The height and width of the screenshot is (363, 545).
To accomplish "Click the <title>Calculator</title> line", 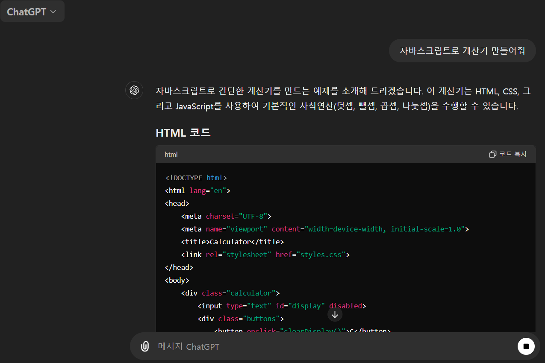I will (233, 242).
